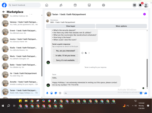Attach a photo file
This screenshot has height=113, width=152.
51,93
